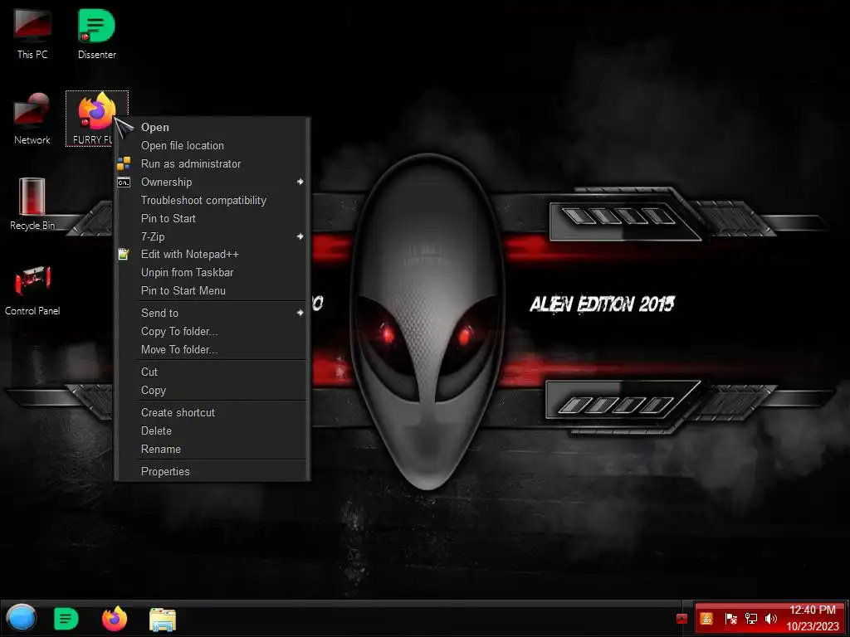Select Create shortcut option
Screen dimensions: 850x637
[212, 413]
